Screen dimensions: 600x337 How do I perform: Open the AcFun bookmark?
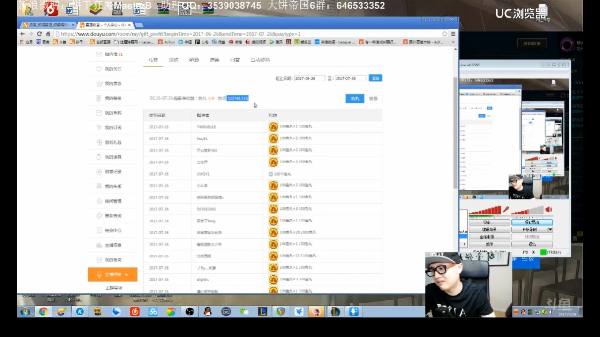pos(166,42)
